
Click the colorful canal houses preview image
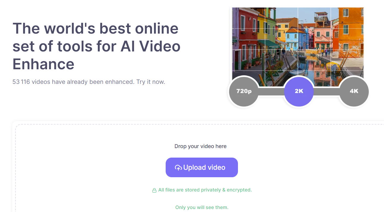tap(298, 47)
